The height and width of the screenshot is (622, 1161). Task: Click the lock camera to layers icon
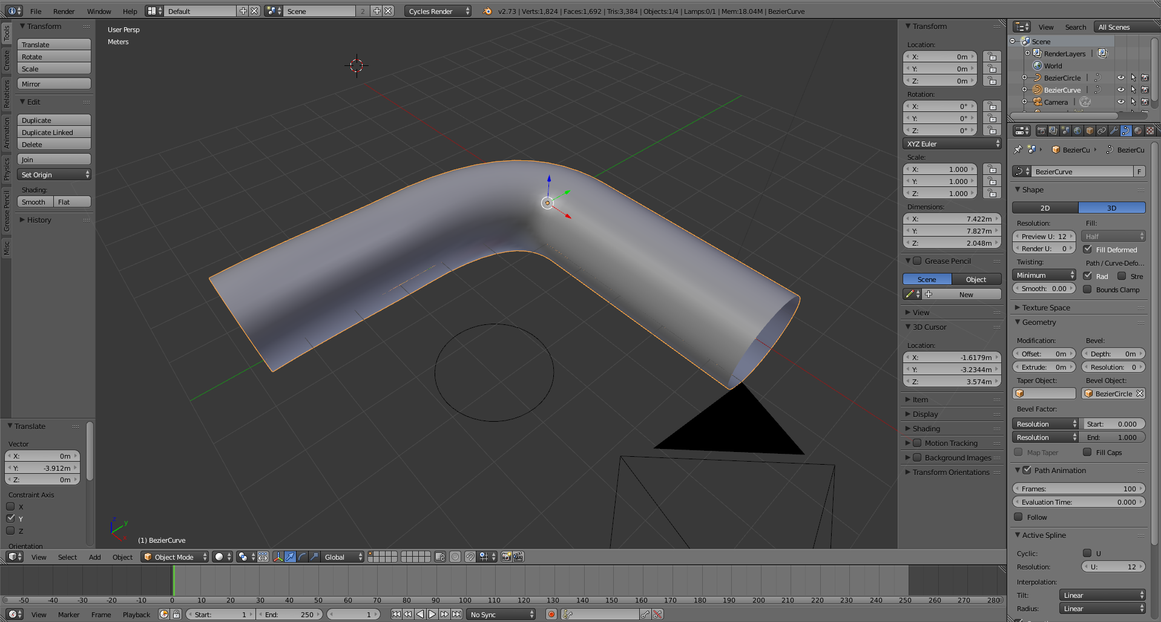pos(440,557)
